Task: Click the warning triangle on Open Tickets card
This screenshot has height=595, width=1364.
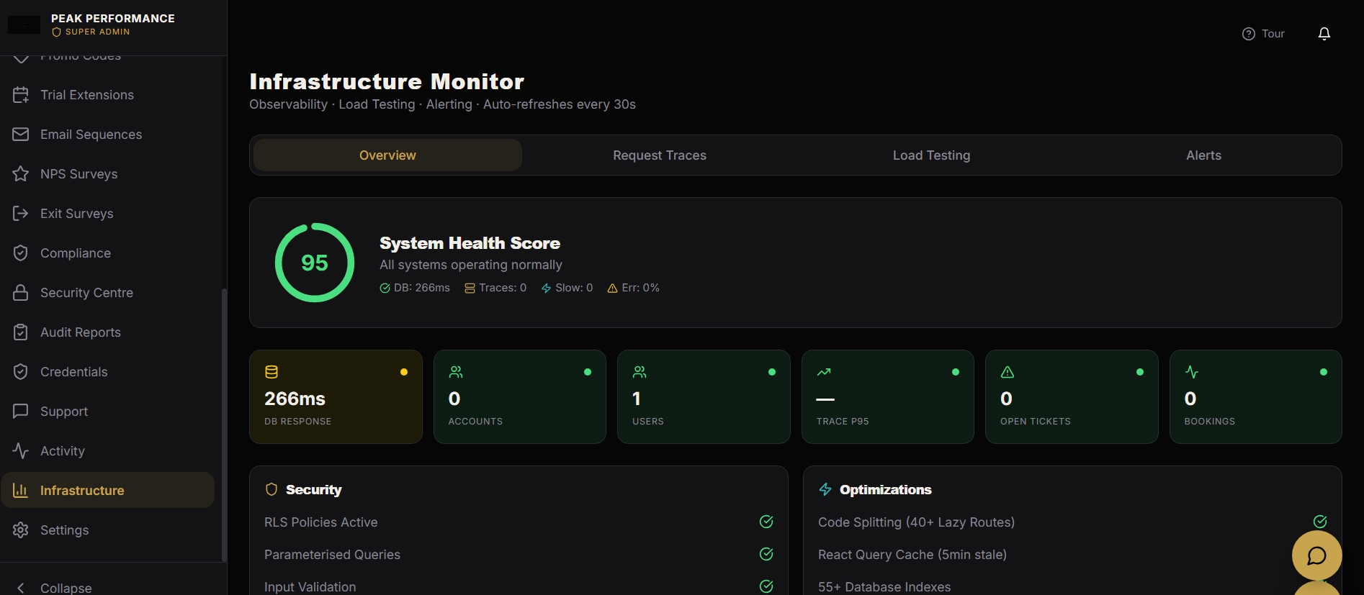Action: click(1008, 372)
